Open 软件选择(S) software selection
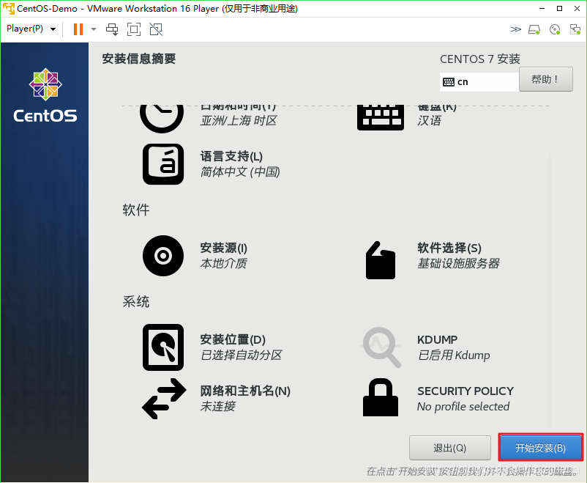Viewport: 587px width, 483px height. click(x=449, y=248)
